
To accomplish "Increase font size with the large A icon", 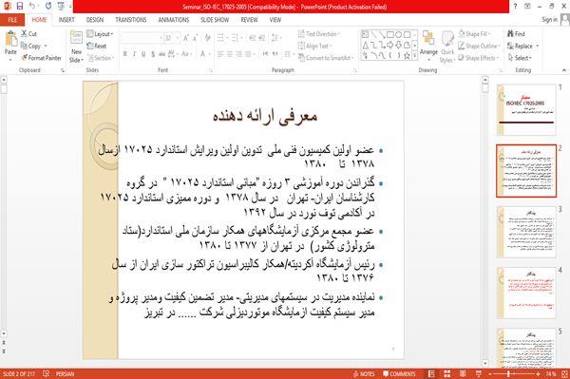I will point(186,38).
